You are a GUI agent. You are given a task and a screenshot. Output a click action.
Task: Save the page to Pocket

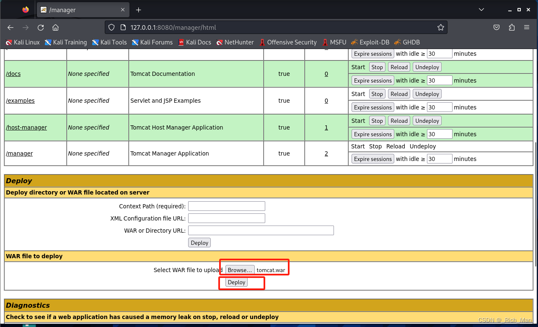[x=496, y=27]
